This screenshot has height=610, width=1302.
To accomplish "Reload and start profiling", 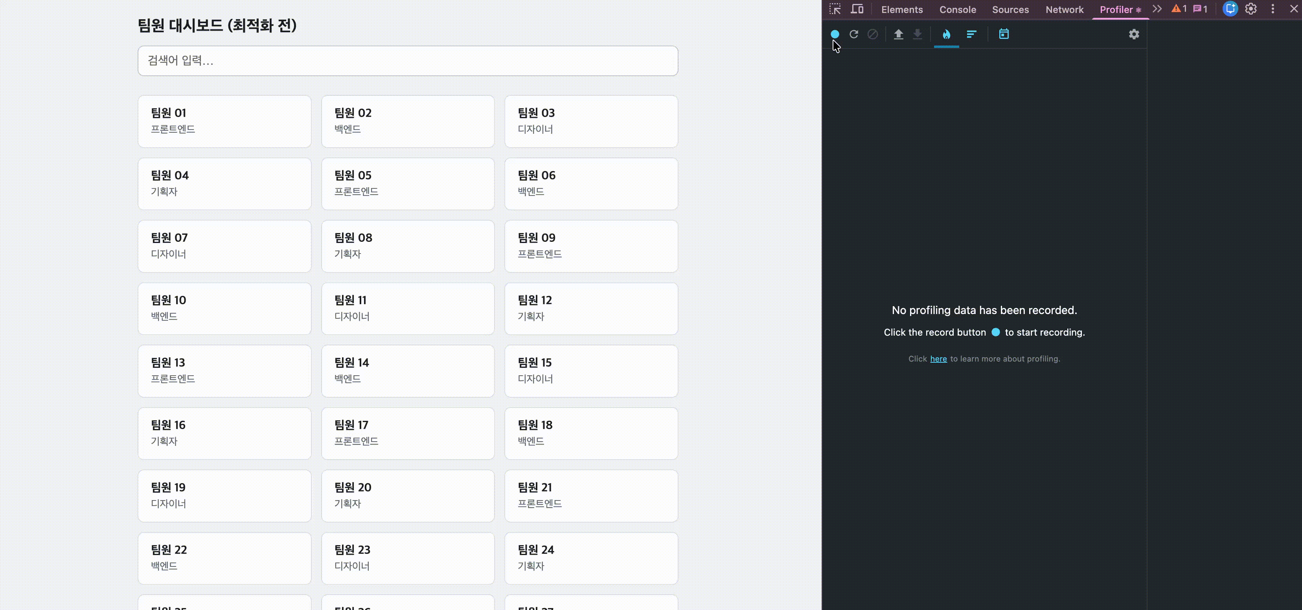I will pyautogui.click(x=854, y=34).
